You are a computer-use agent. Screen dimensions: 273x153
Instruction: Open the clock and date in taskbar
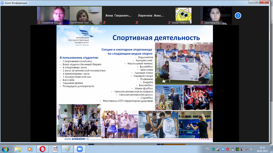[x=262, y=149]
